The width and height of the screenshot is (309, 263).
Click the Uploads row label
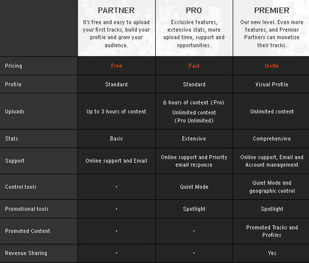click(x=15, y=112)
